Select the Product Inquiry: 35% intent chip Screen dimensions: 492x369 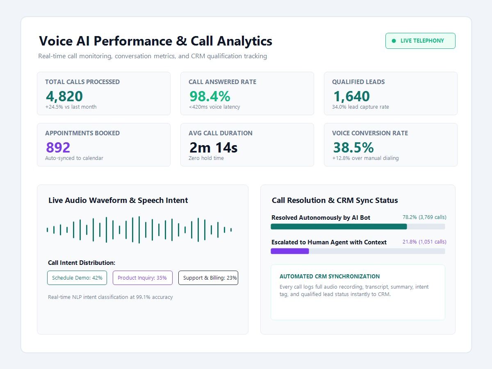click(x=142, y=278)
